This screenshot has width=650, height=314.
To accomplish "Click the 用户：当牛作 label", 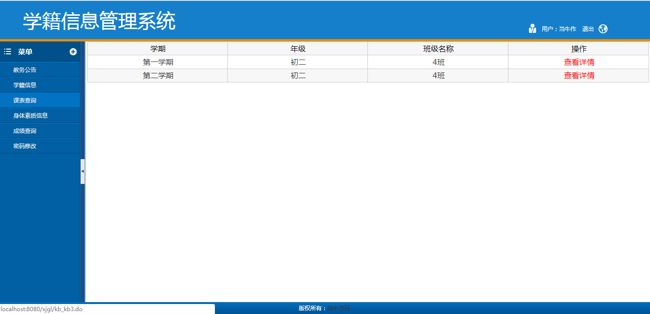I will pos(559,29).
